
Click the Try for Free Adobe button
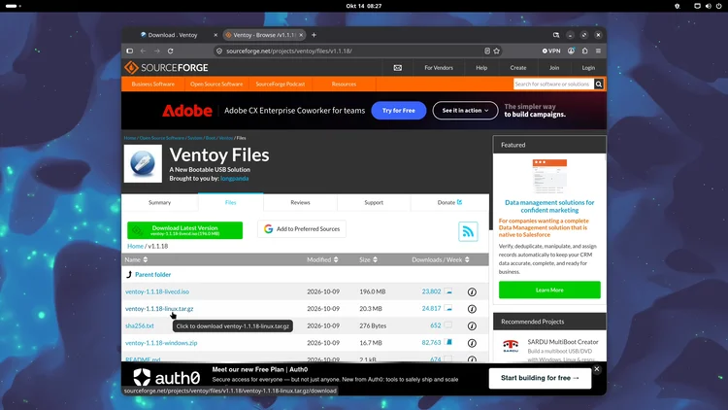399,111
